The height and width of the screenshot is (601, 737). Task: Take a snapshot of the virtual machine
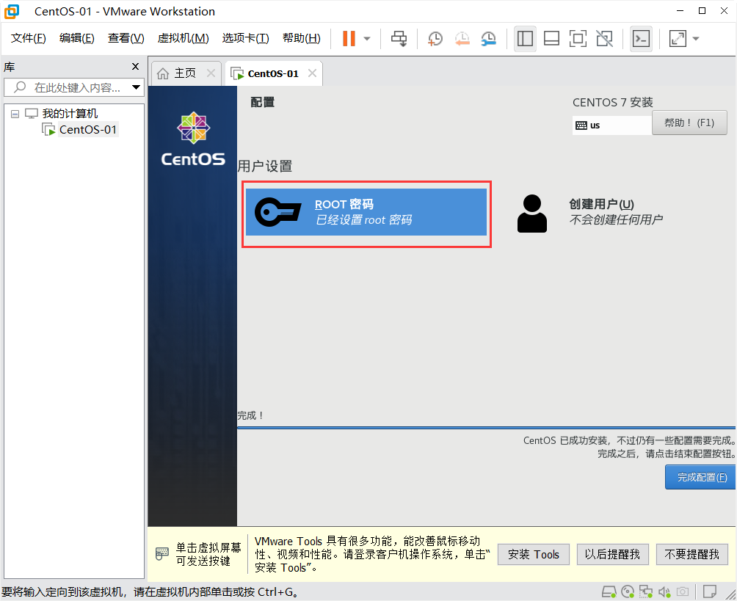click(x=435, y=38)
